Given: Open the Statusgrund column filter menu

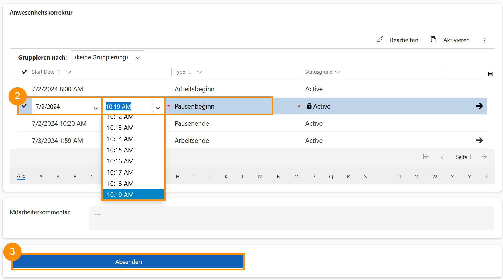Looking at the screenshot, I should tap(337, 72).
